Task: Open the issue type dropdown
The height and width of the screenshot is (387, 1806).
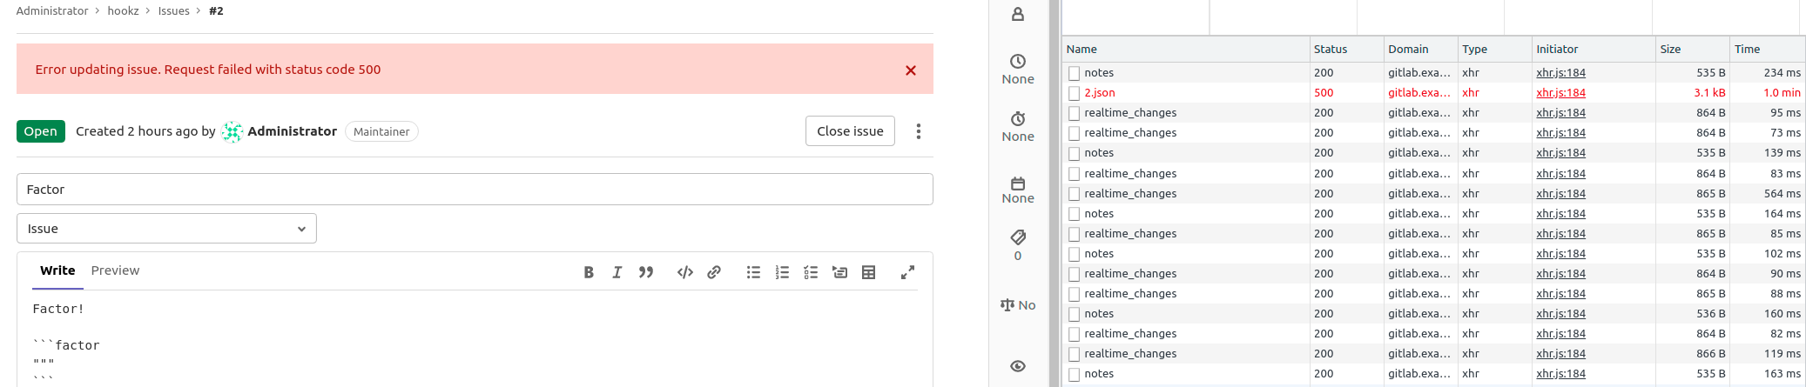Action: click(166, 229)
